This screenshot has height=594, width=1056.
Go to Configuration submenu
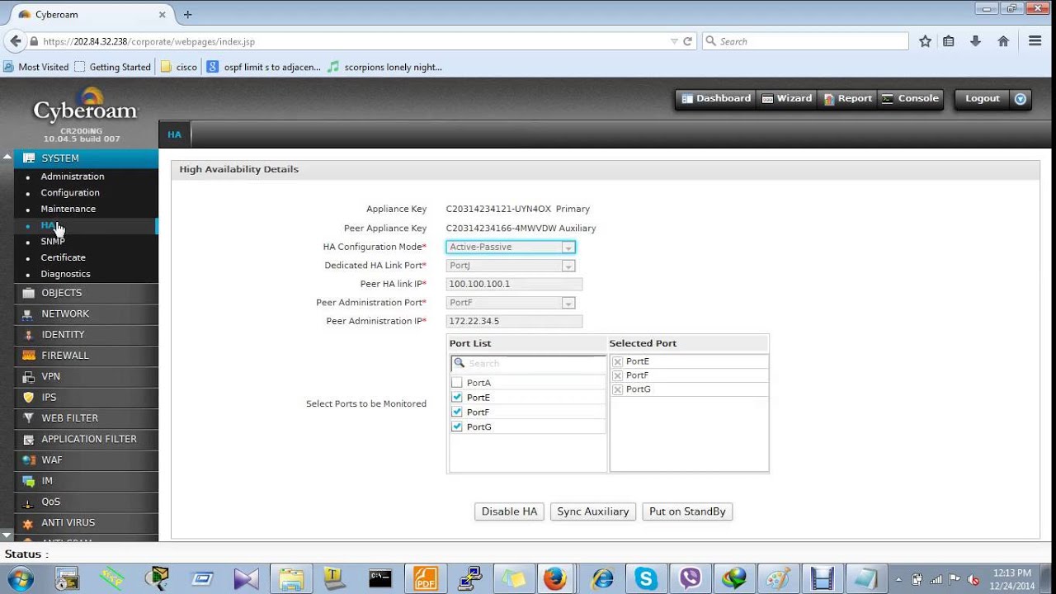tap(70, 193)
